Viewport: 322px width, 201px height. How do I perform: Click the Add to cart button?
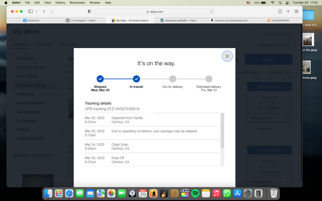click(x=269, y=161)
